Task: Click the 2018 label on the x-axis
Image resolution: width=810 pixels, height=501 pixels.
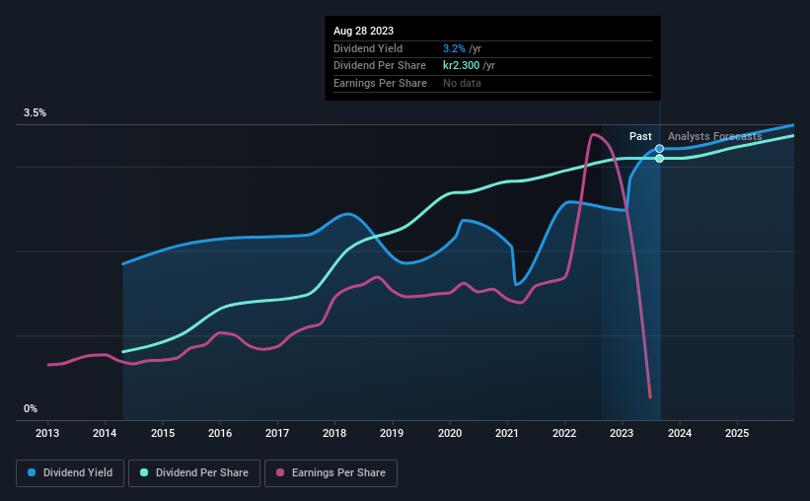Action: pos(334,433)
